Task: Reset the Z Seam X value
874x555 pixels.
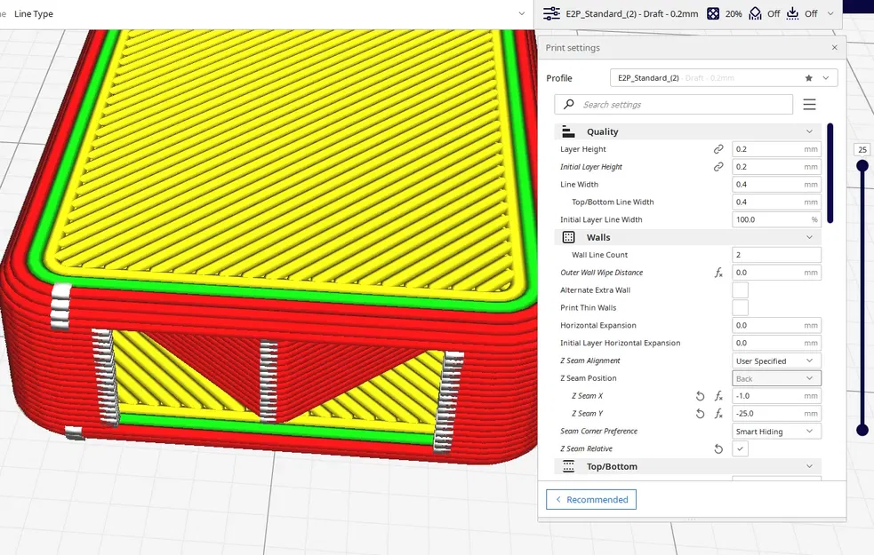Action: click(x=700, y=396)
